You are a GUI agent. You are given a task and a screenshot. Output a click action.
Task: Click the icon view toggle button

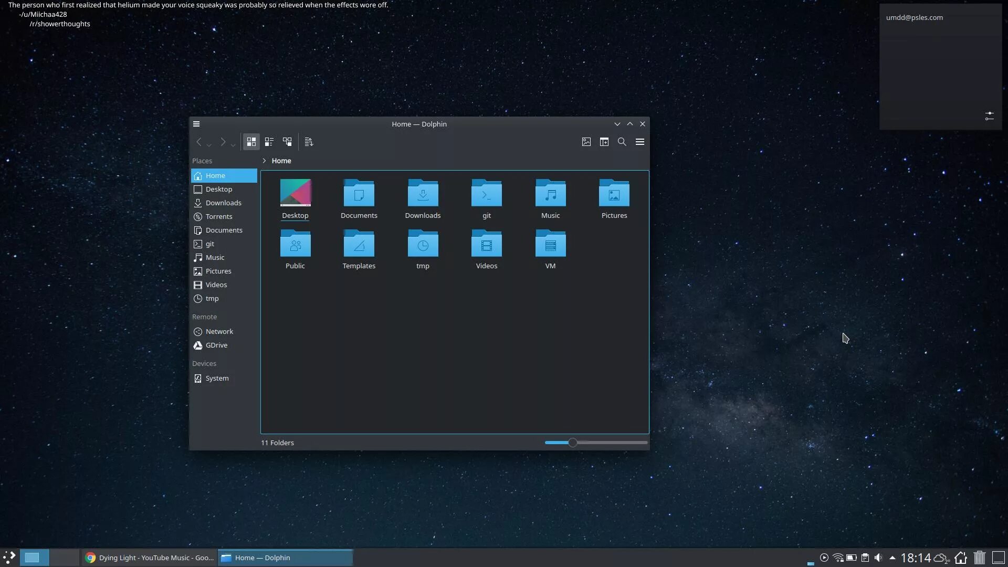click(x=250, y=141)
